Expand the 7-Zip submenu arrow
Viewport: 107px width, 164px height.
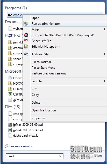point(105,29)
